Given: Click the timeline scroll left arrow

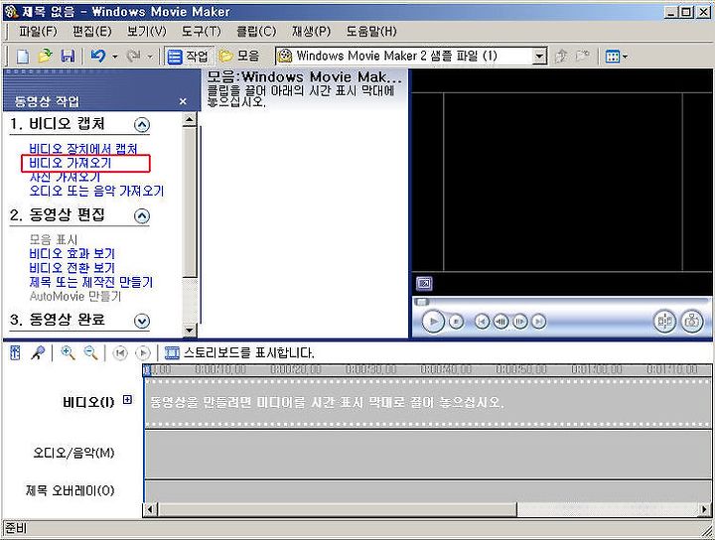Looking at the screenshot, I should 150,508.
